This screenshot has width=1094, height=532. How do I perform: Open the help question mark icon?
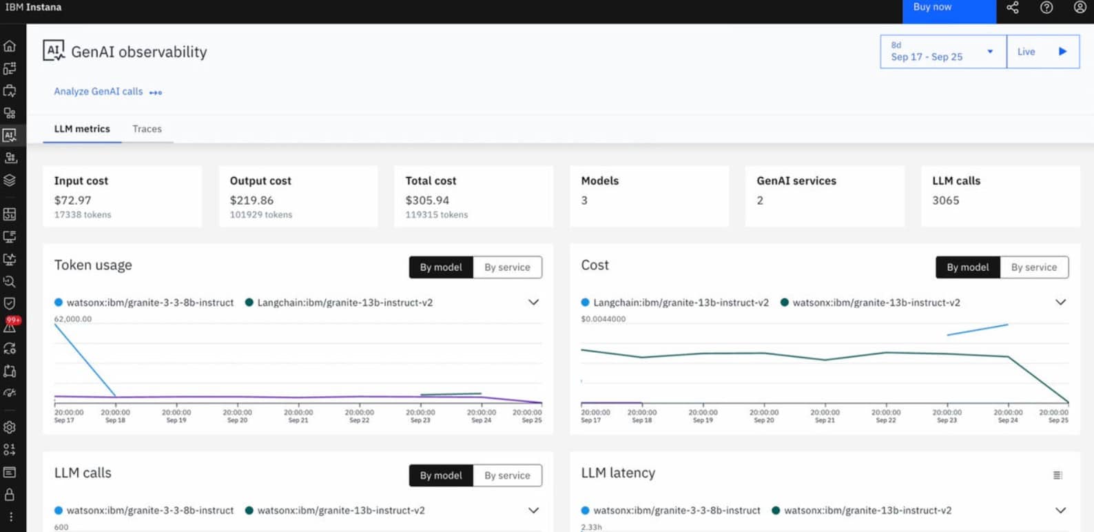click(x=1046, y=8)
